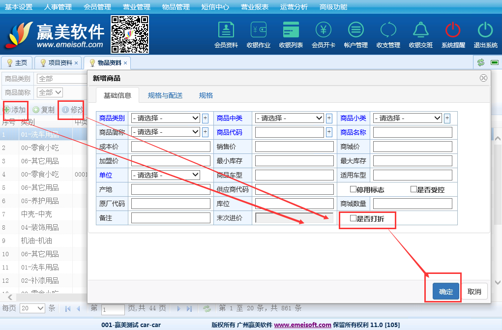Check the 是否打折 checkbox
This screenshot has width=502, height=330.
coord(353,218)
